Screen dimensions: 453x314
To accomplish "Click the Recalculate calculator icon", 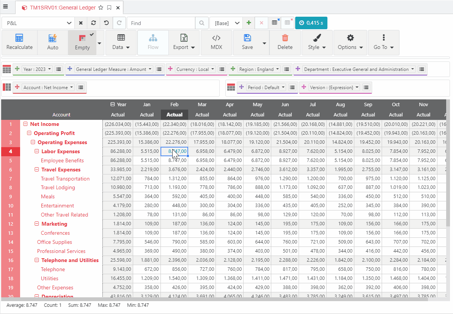I will 19,38.
